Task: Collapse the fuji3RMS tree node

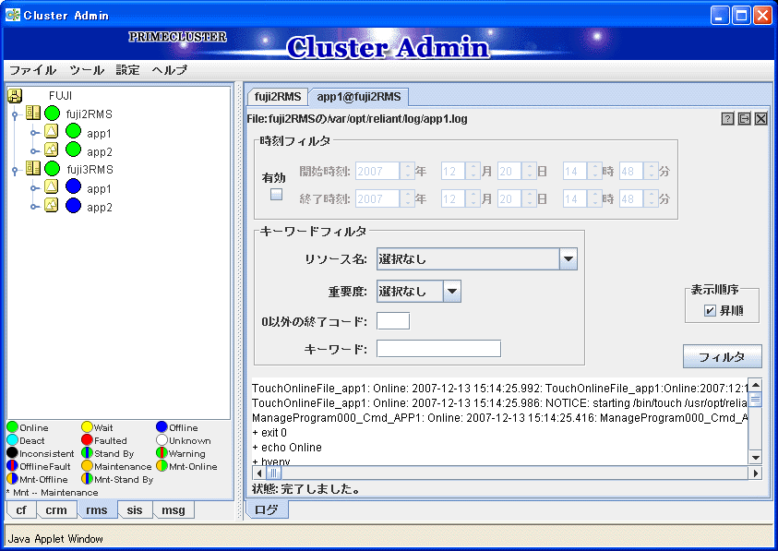Action: coord(15,171)
